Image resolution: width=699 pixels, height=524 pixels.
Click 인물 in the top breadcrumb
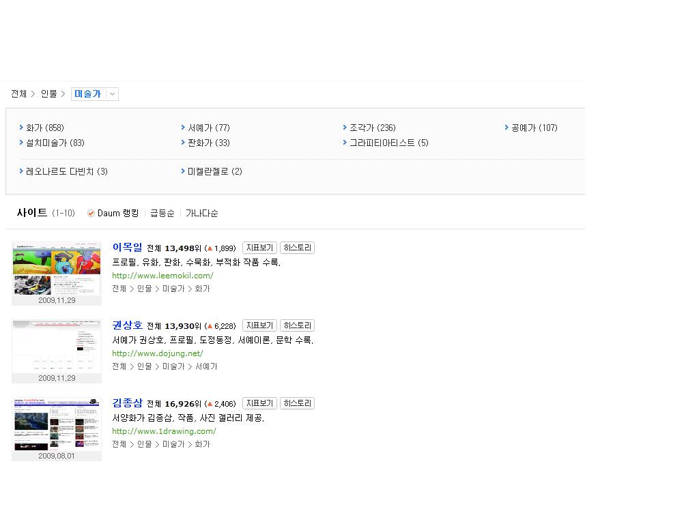click(x=48, y=94)
